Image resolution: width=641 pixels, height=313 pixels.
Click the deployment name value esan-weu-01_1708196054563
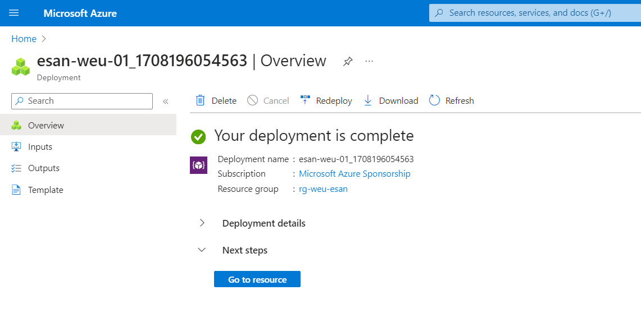(x=357, y=159)
